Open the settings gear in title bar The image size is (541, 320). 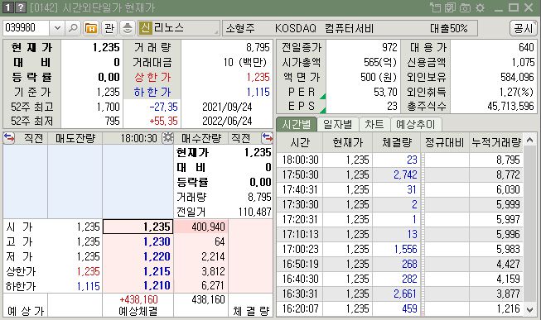[480, 7]
